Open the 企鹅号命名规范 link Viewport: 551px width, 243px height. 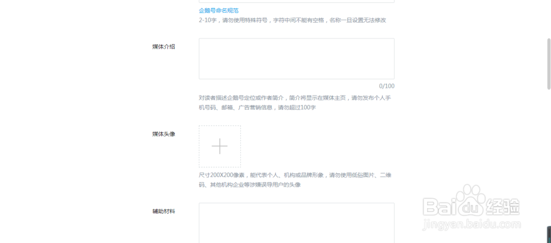coord(219,10)
